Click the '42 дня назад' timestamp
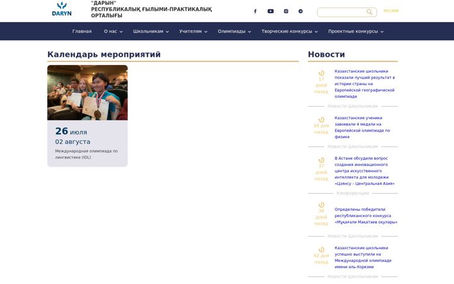Image resolution: width=454 pixels, height=284 pixels. (x=321, y=259)
